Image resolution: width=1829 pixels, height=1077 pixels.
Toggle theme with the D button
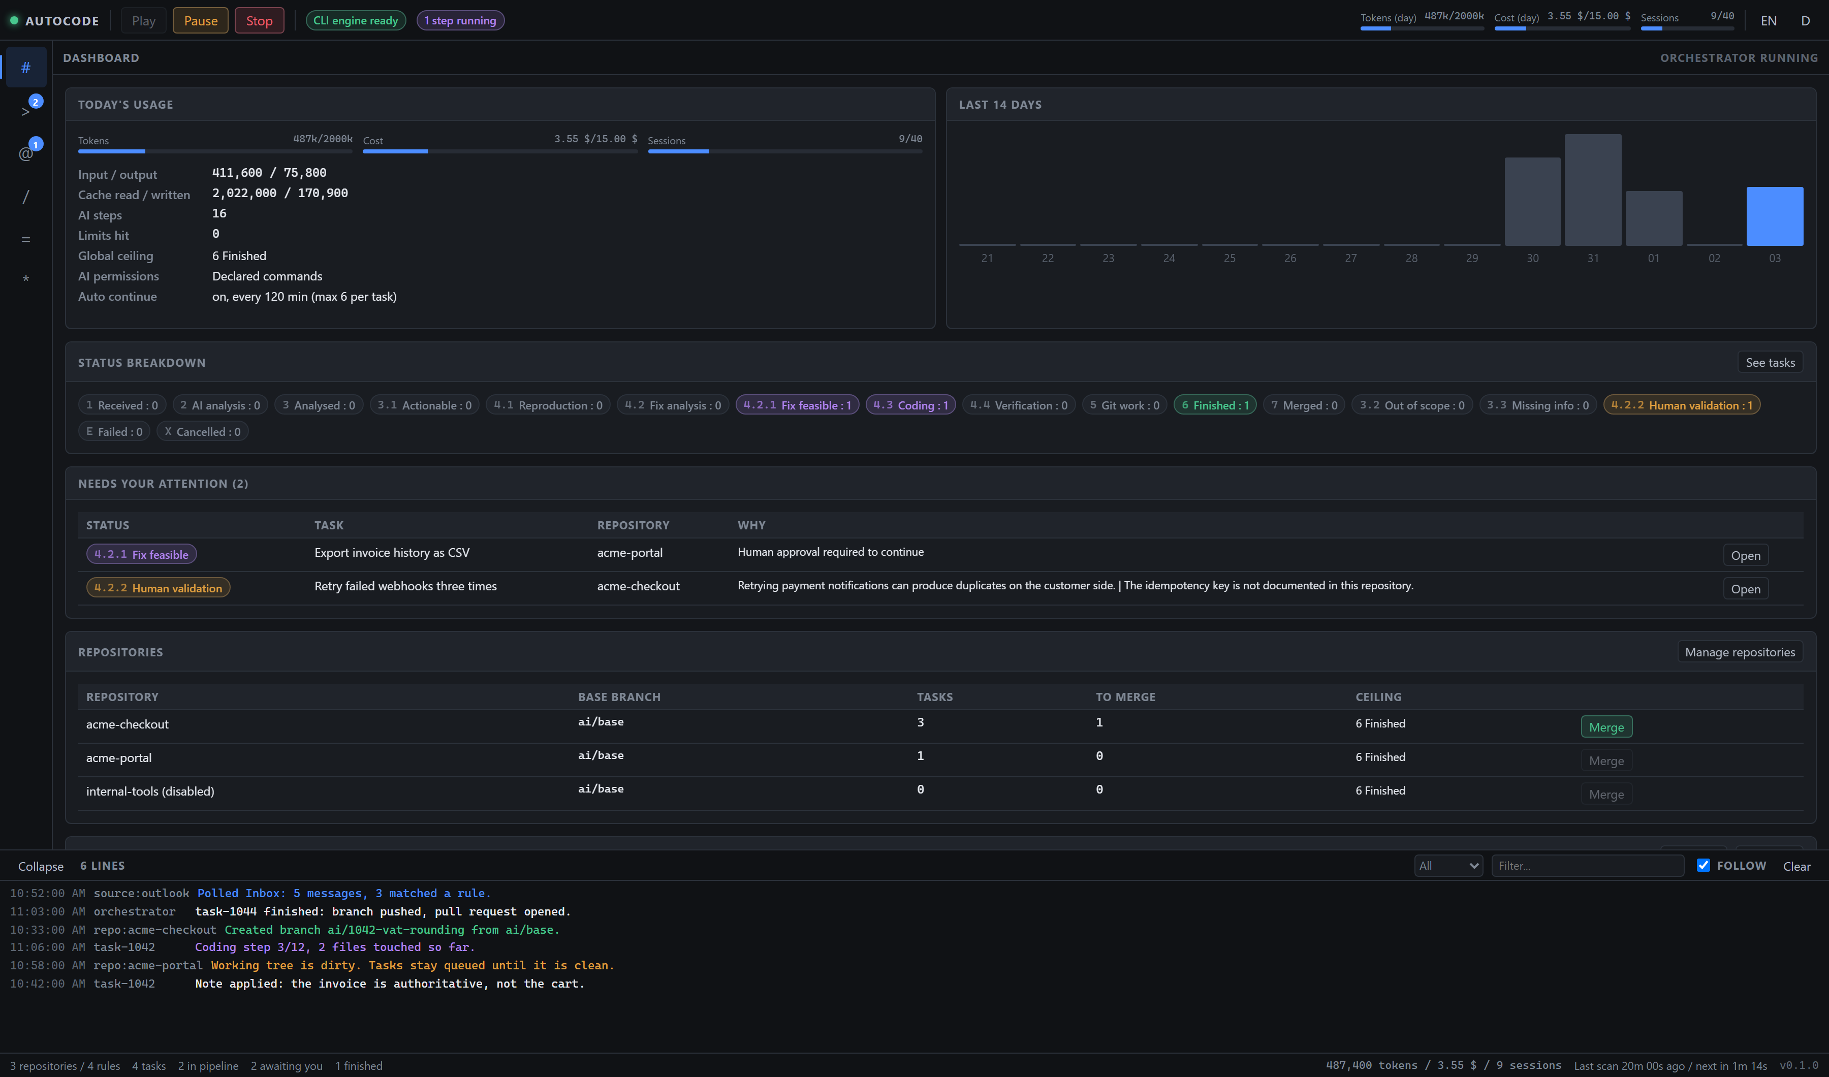tap(1805, 20)
